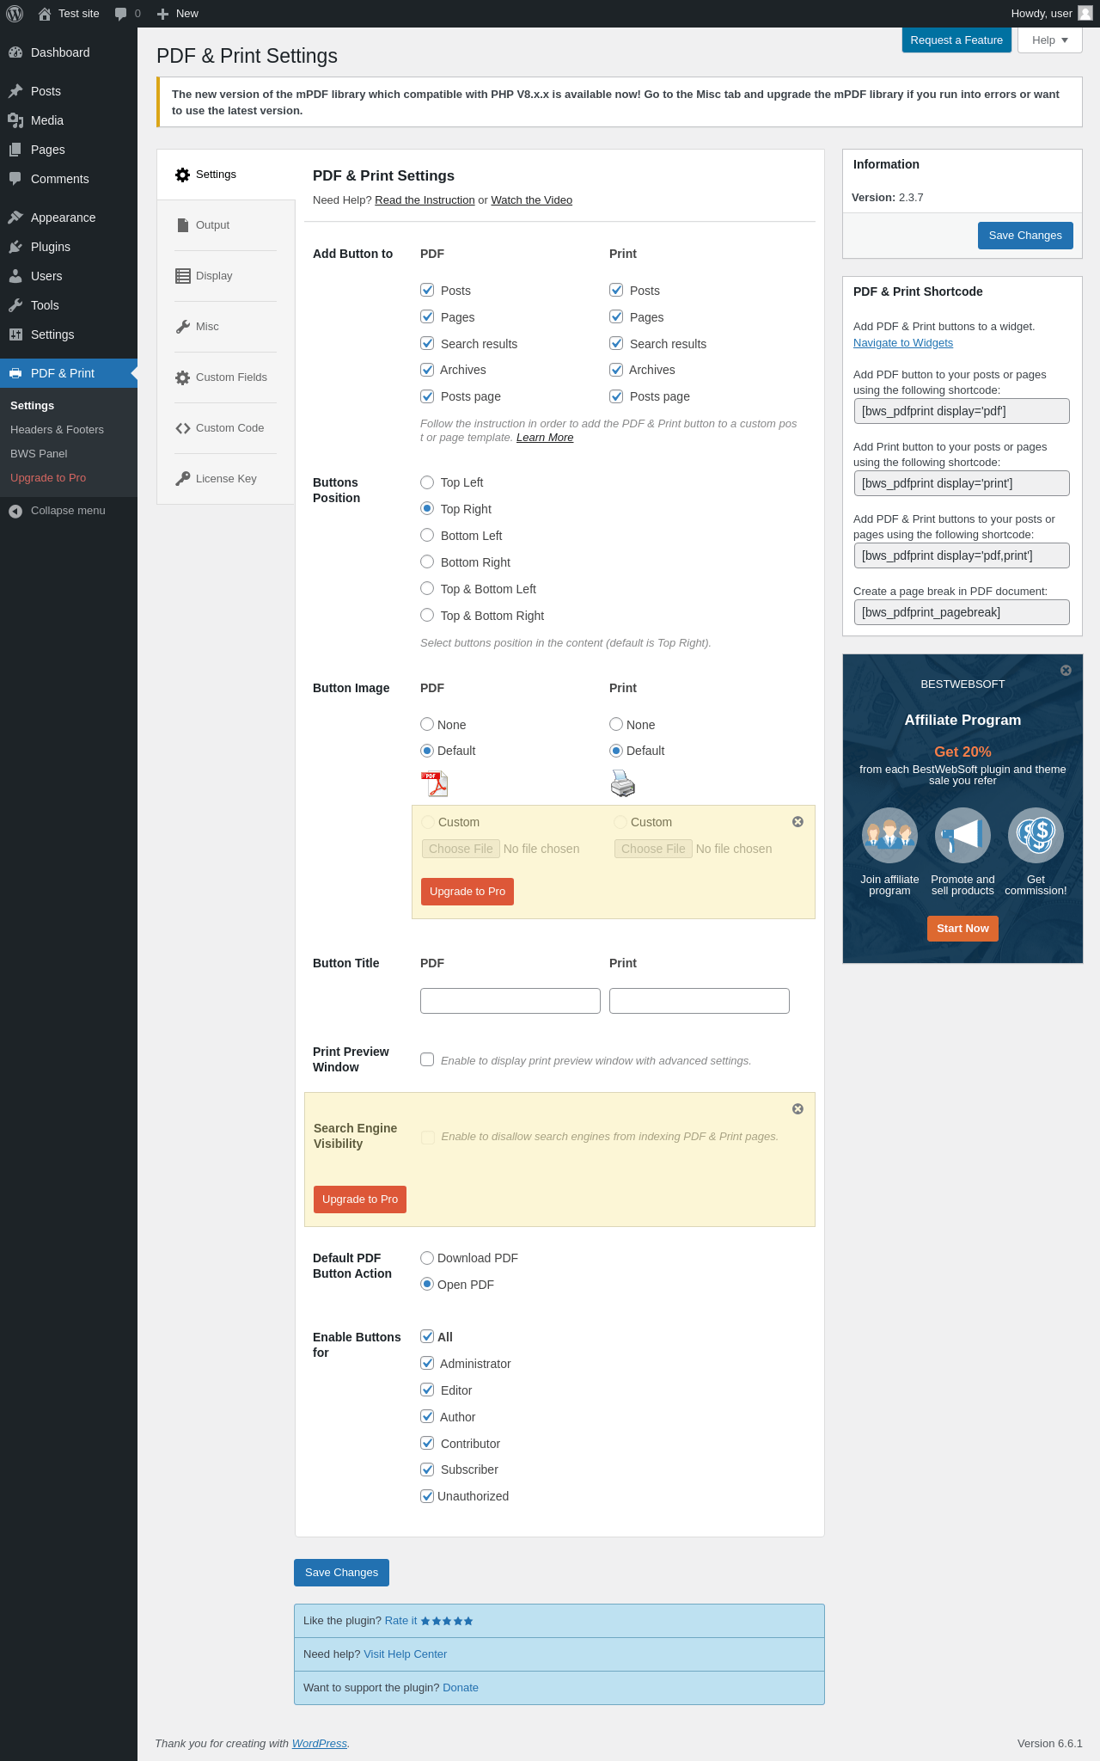Open the Misc tab
The height and width of the screenshot is (1761, 1100).
pos(226,327)
